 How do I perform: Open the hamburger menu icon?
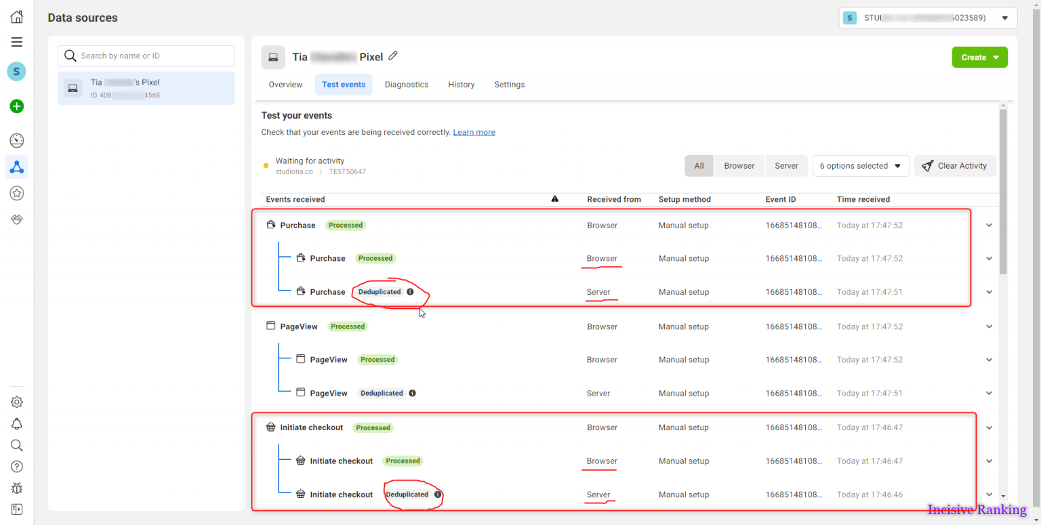coord(17,42)
